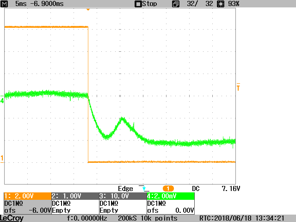This screenshot has width=296, height=222.
Task: Click channel 1 offset -6.00V value
Action: pos(40,210)
